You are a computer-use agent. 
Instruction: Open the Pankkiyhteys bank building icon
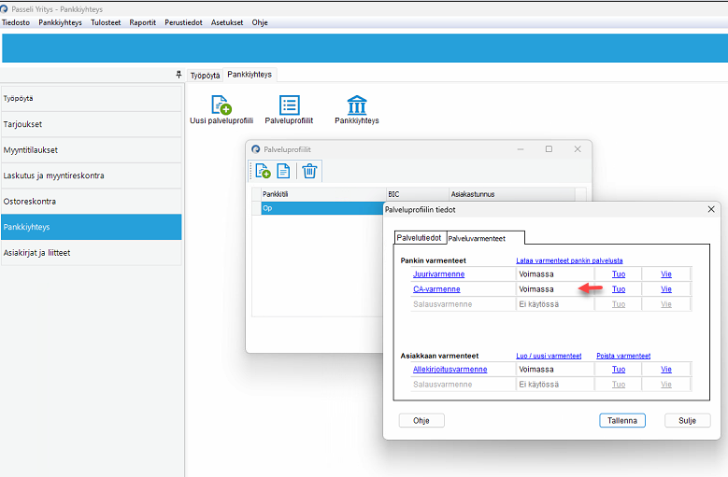357,109
